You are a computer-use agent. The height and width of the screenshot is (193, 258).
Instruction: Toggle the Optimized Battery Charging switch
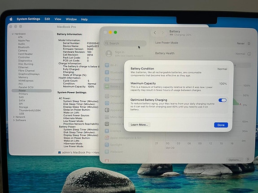click(x=222, y=100)
